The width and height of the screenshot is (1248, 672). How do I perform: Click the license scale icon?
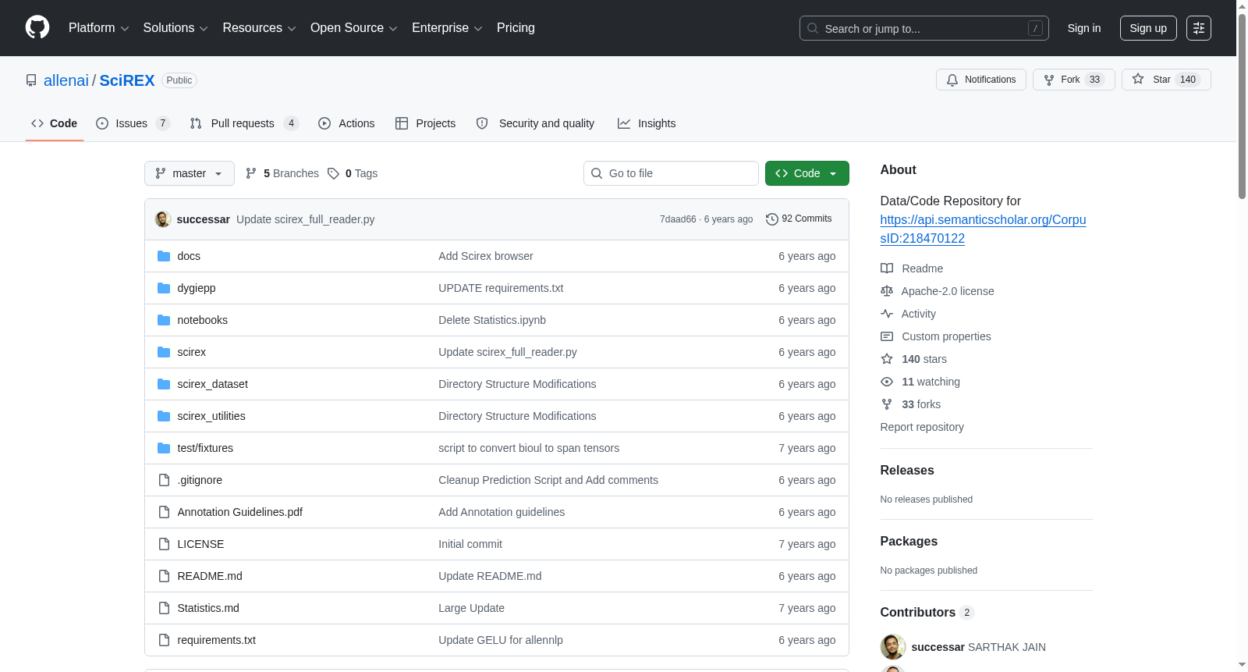(887, 291)
